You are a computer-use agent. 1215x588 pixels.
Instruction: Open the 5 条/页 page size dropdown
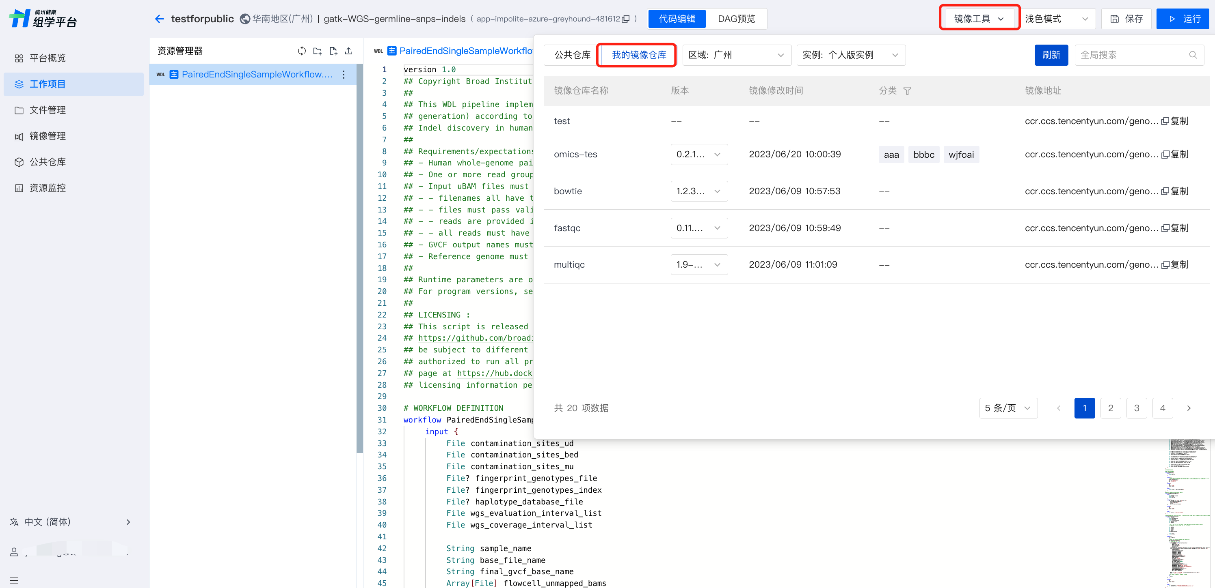tap(1008, 408)
